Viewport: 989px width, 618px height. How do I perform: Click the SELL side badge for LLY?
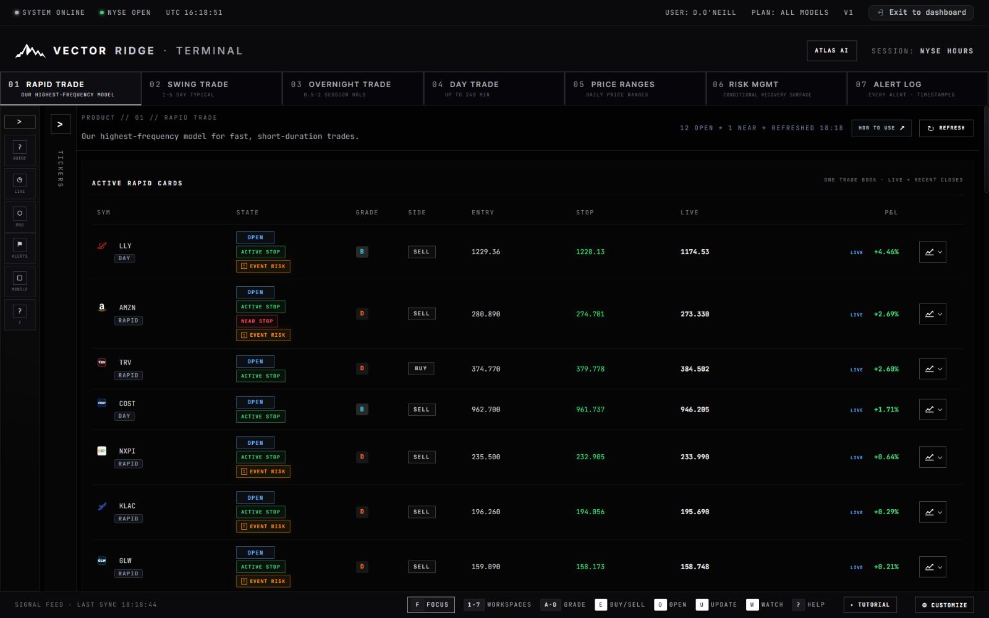pos(422,252)
